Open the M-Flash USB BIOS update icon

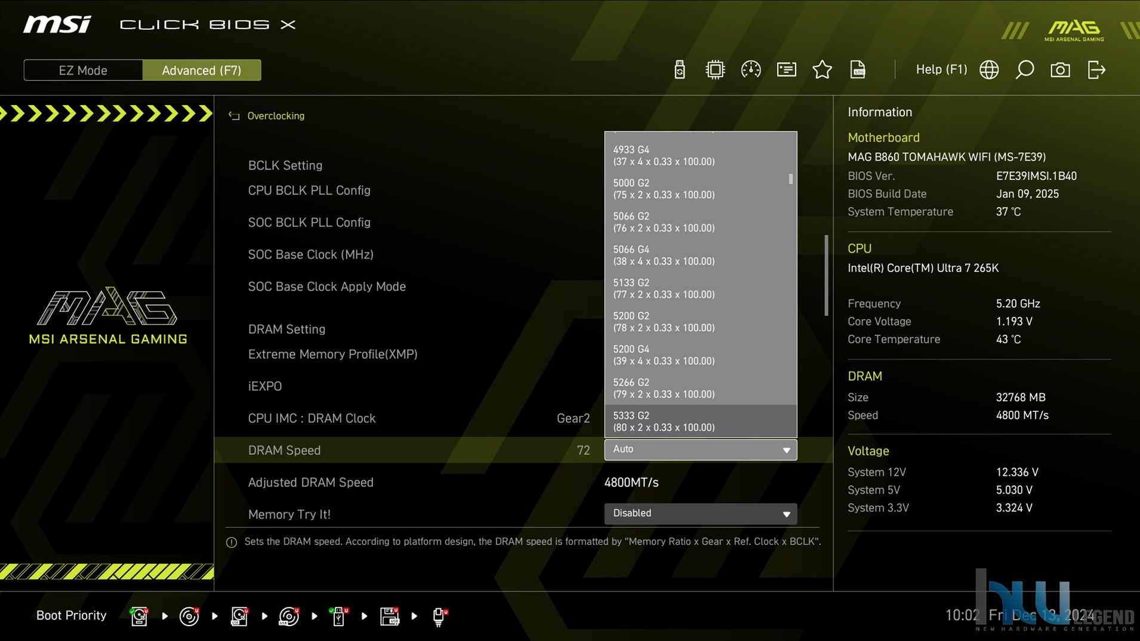(x=679, y=70)
